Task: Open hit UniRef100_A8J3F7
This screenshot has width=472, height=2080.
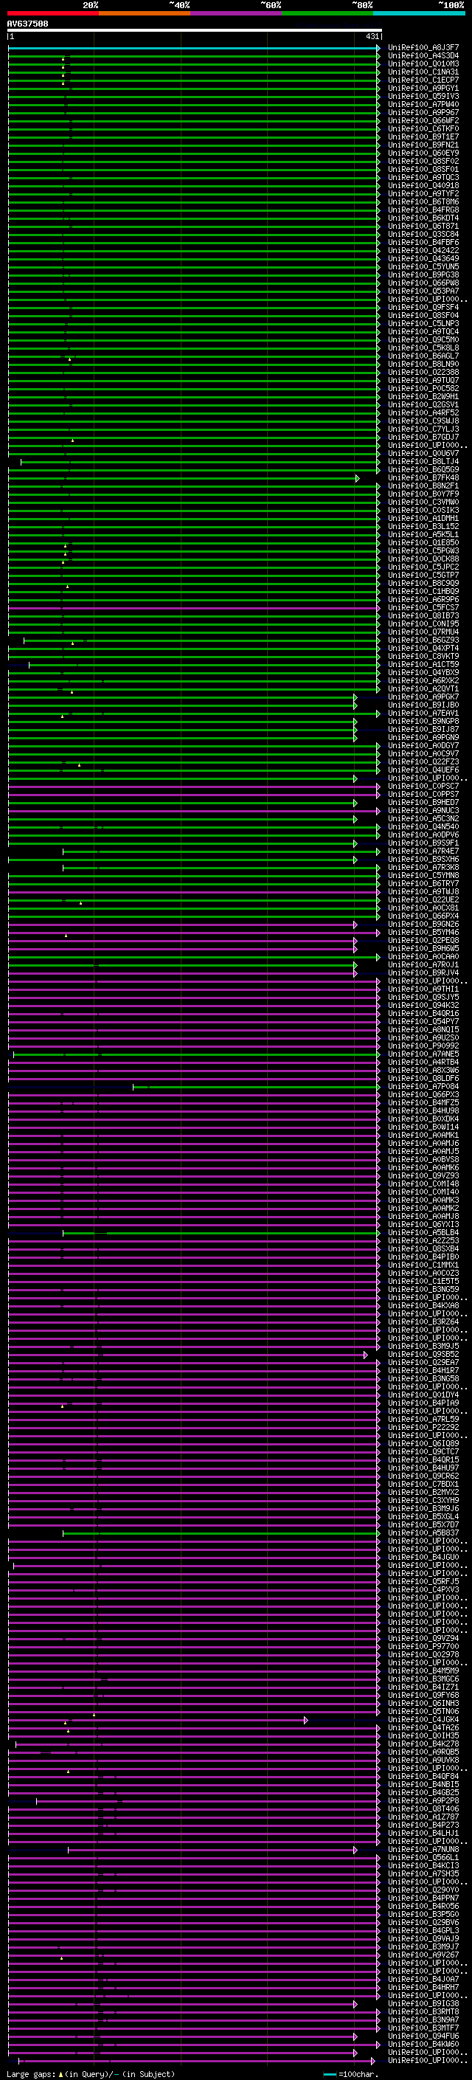Action: (x=423, y=48)
